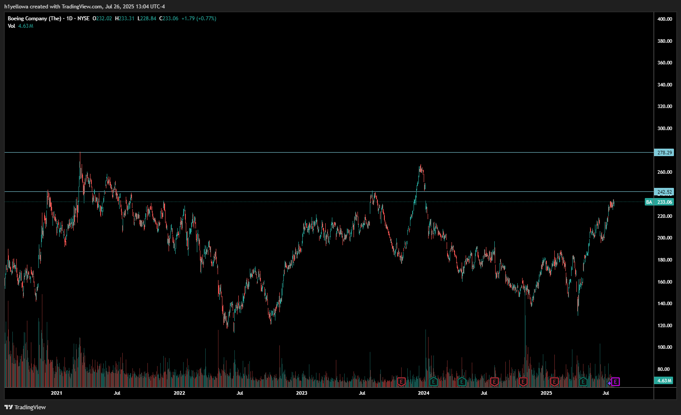Viewport: 681px width, 415px height.
Task: Click the open value O232.02
Action: 102,19
